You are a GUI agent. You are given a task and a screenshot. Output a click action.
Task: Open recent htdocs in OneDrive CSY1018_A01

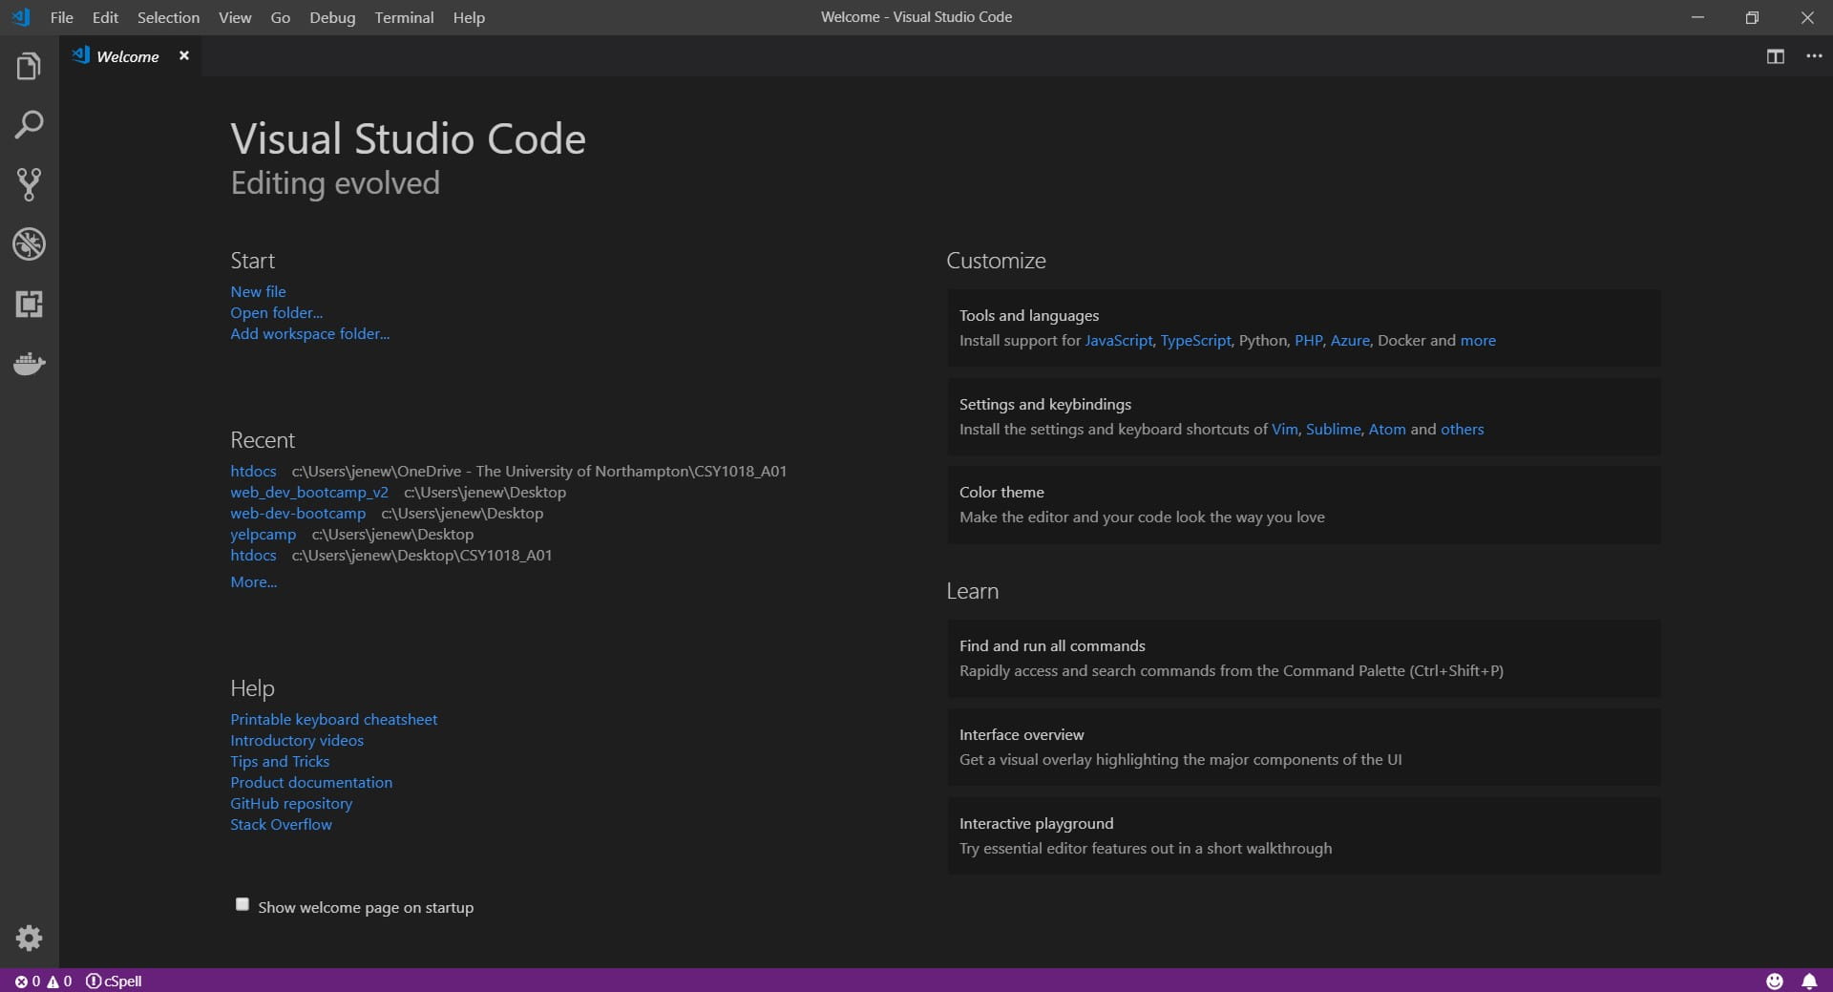(x=253, y=471)
